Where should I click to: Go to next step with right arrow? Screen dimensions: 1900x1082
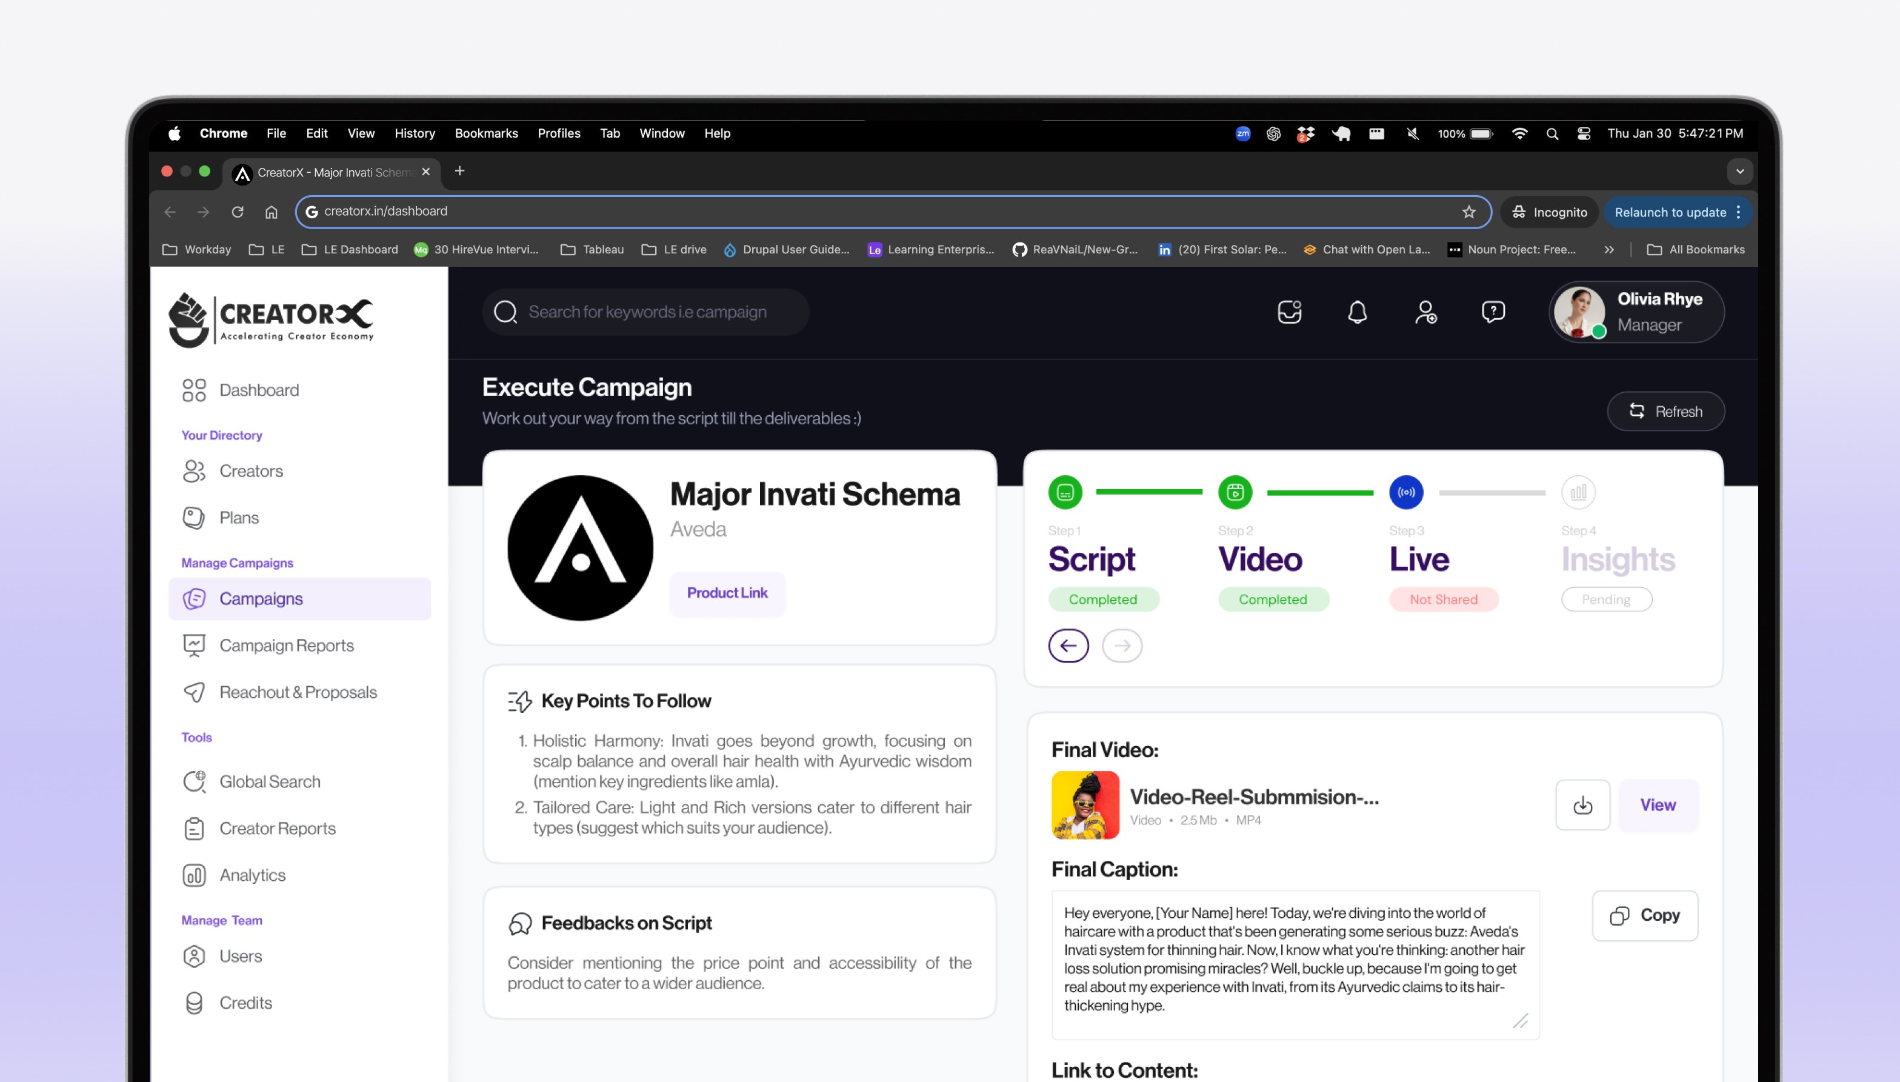(1122, 646)
